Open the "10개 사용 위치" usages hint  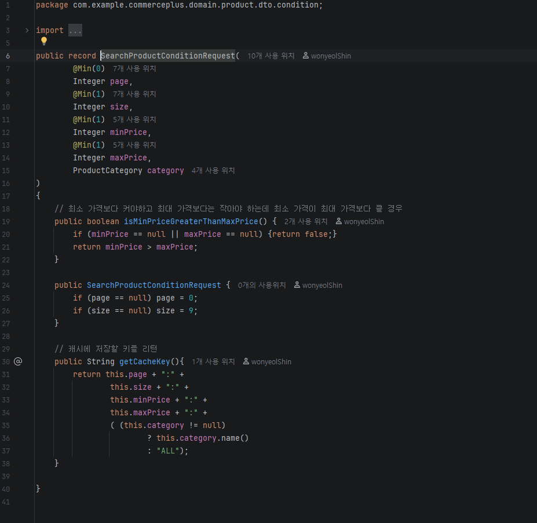point(271,56)
